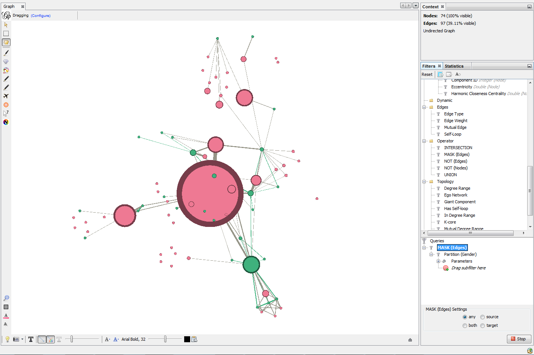
Task: Minimize the Context panel
Action: click(529, 7)
